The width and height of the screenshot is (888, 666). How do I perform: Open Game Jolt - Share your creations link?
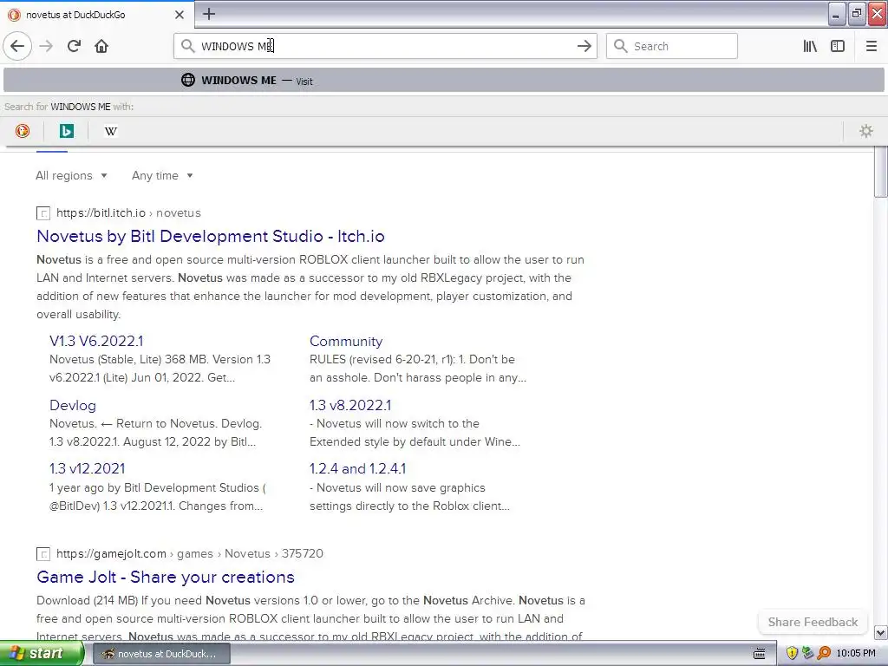coord(166,577)
